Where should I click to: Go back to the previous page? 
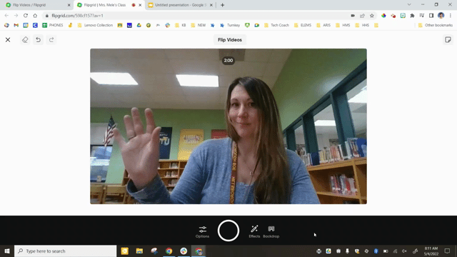pos(6,16)
